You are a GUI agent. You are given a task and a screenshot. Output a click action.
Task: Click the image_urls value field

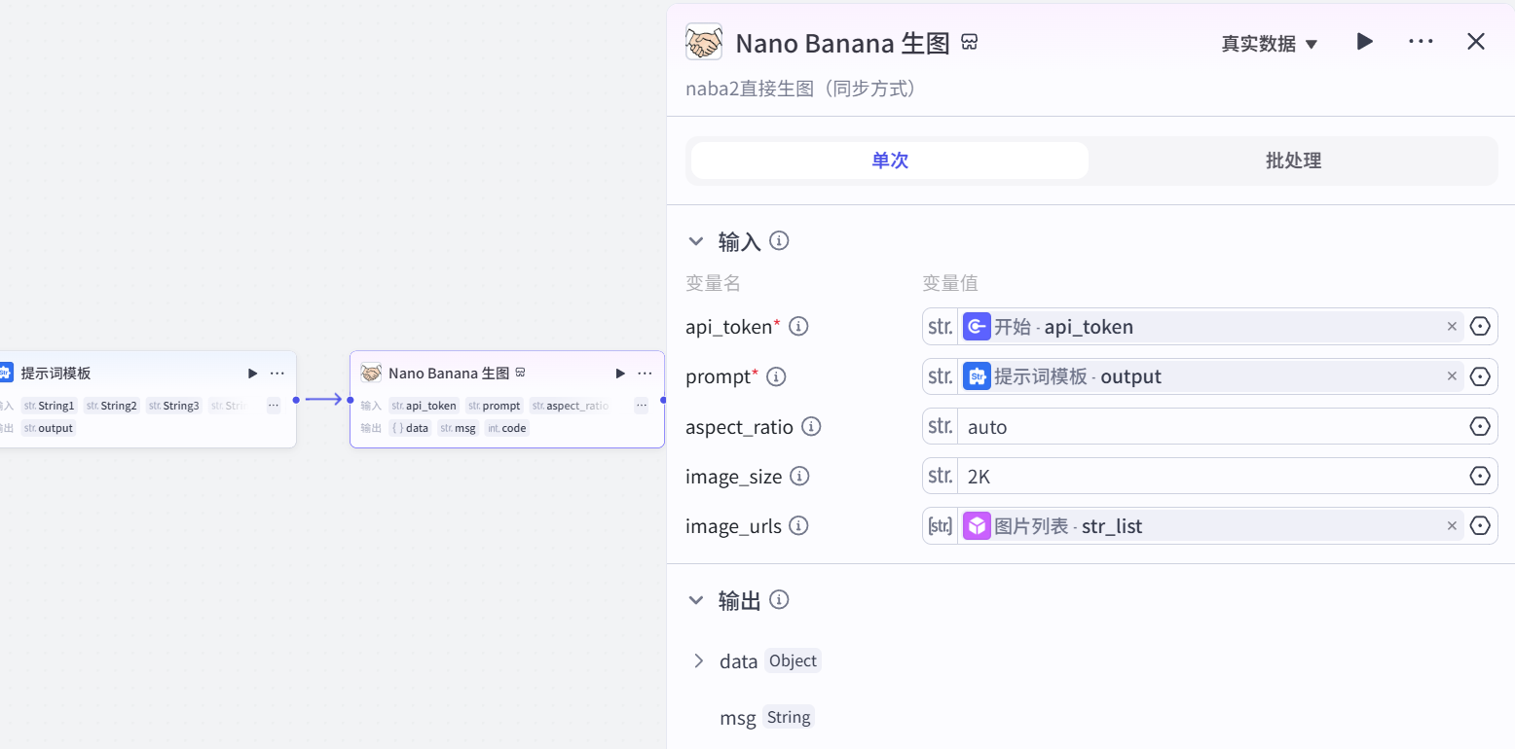(1209, 526)
